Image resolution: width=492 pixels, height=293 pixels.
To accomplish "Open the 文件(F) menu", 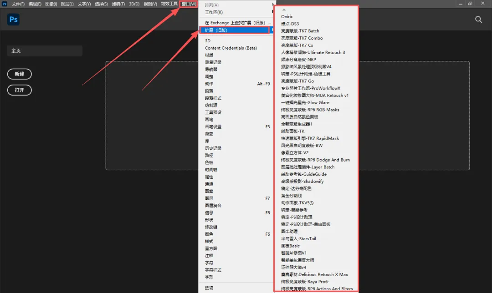I will pyautogui.click(x=18, y=4).
